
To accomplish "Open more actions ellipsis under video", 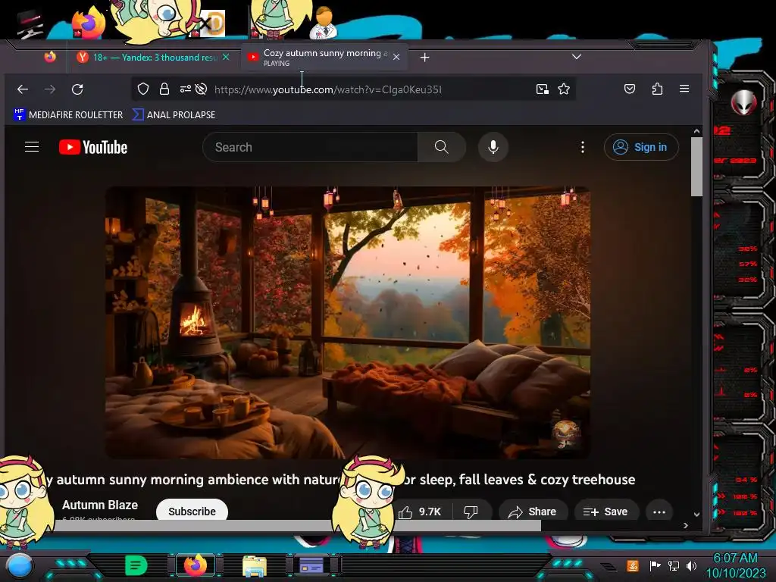I will 659,512.
